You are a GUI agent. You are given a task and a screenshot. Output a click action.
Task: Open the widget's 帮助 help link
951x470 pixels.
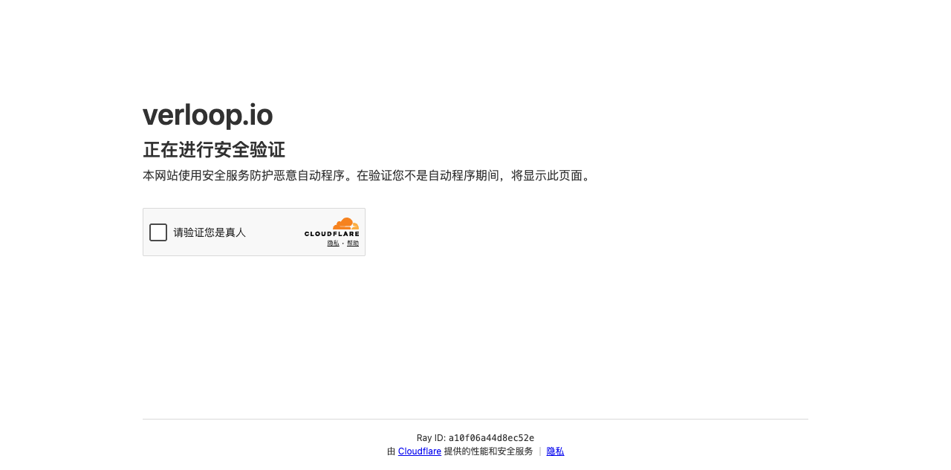click(353, 244)
